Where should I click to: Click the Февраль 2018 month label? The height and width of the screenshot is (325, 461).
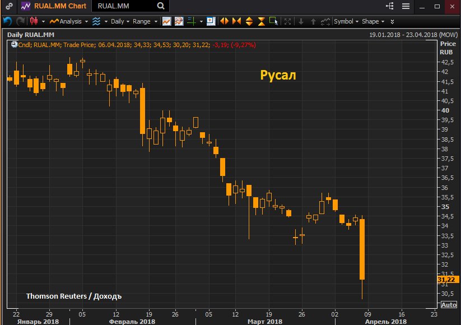(132, 322)
